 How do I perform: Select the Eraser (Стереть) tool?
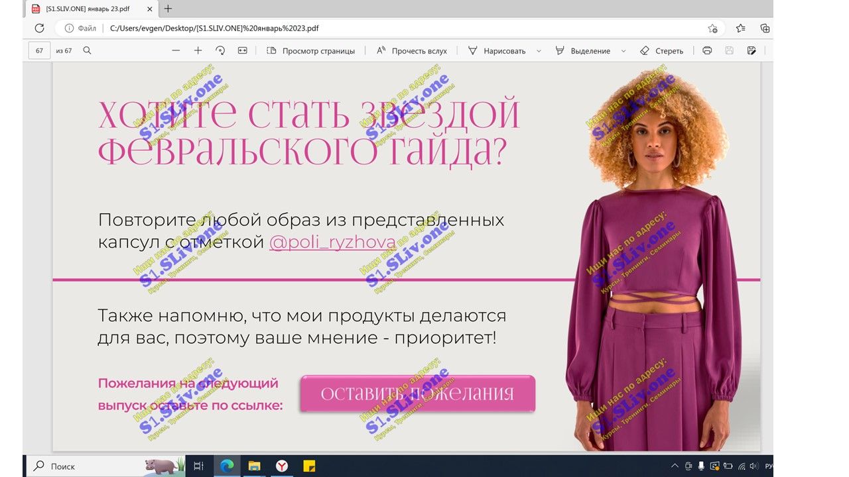pyautogui.click(x=661, y=50)
